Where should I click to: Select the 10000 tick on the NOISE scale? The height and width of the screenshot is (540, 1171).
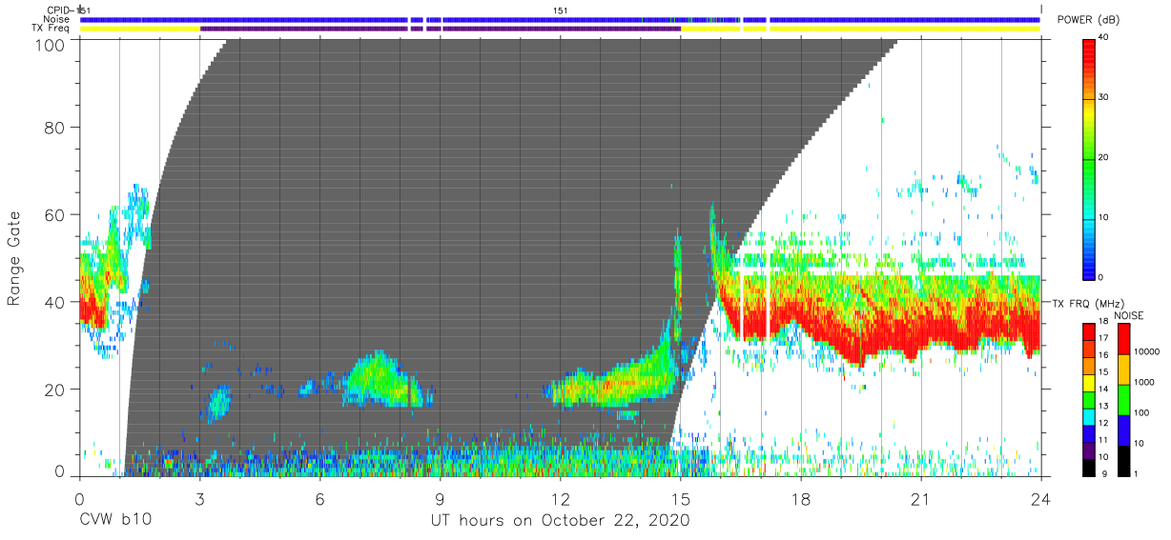tap(1148, 352)
